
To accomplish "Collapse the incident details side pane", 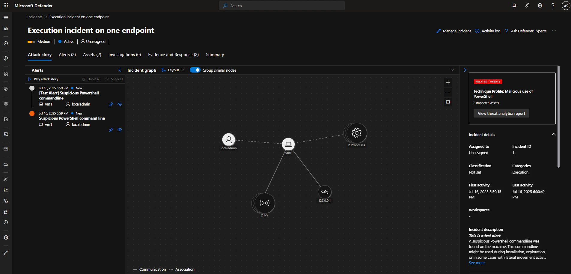I will (x=465, y=70).
